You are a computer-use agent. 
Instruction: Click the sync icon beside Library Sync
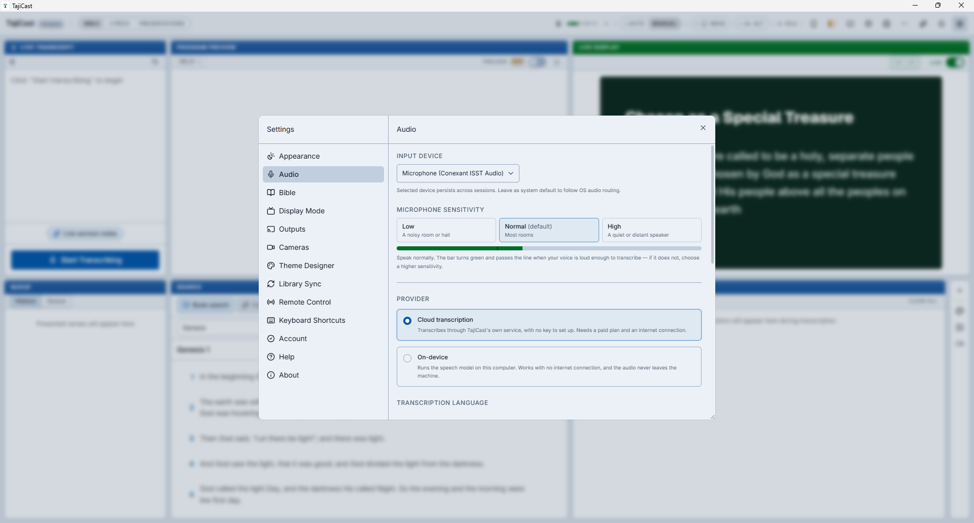tap(271, 284)
